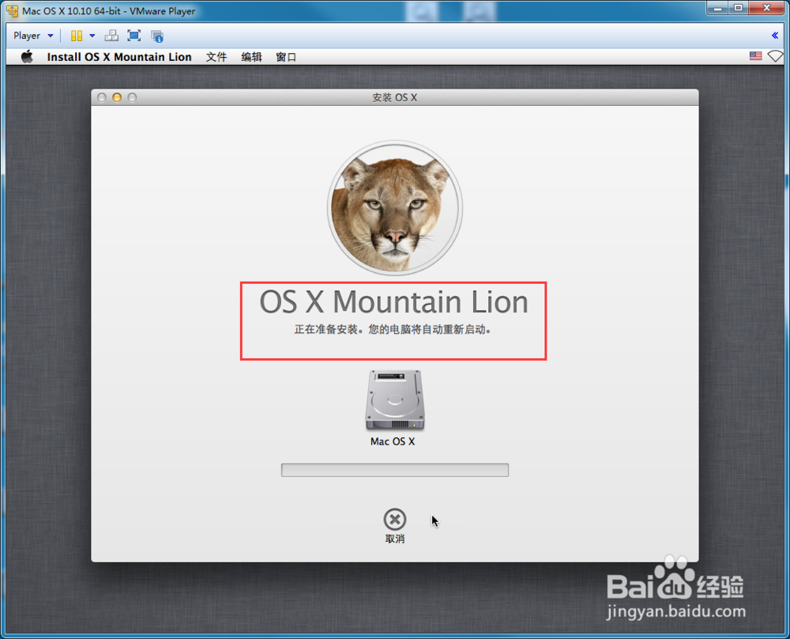Viewport: 790px width, 639px height.
Task: Close the VMware Player window
Action: point(767,8)
